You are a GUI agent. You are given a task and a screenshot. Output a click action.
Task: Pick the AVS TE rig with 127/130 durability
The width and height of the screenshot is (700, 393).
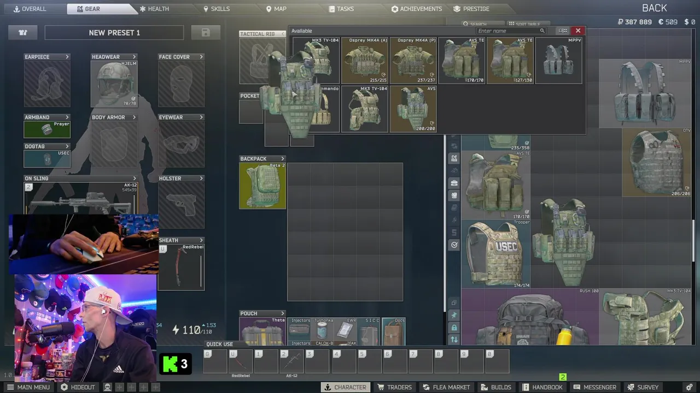510,61
